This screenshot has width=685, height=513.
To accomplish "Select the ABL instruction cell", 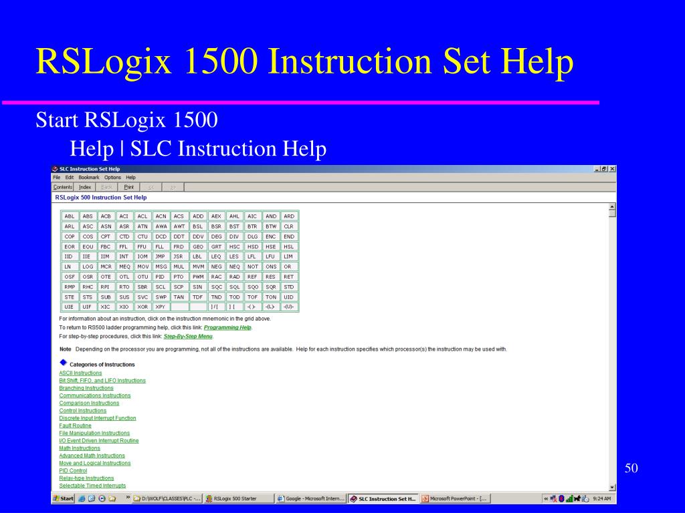I will [x=70, y=216].
